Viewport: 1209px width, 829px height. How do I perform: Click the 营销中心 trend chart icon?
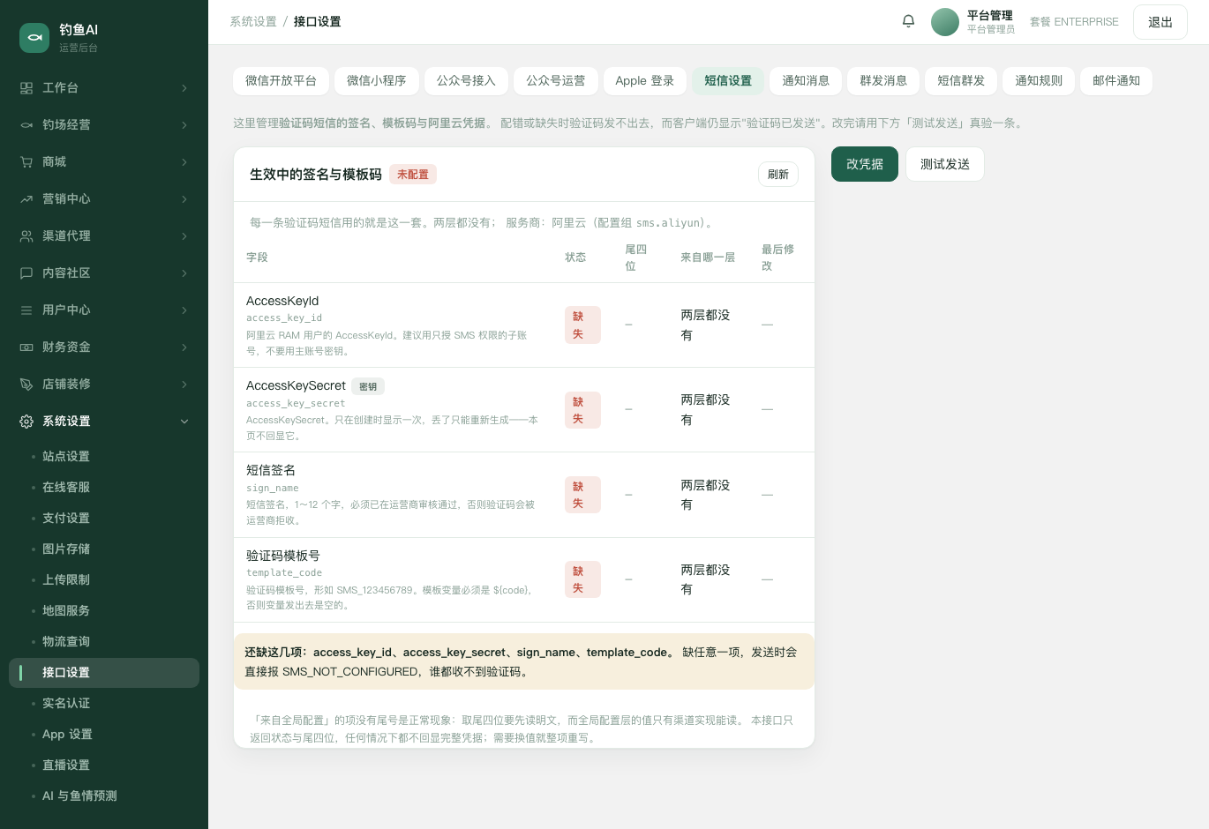[26, 199]
